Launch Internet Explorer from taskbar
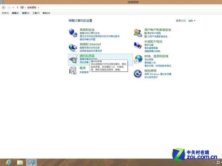Screen dimensions: 222x166 8,162
